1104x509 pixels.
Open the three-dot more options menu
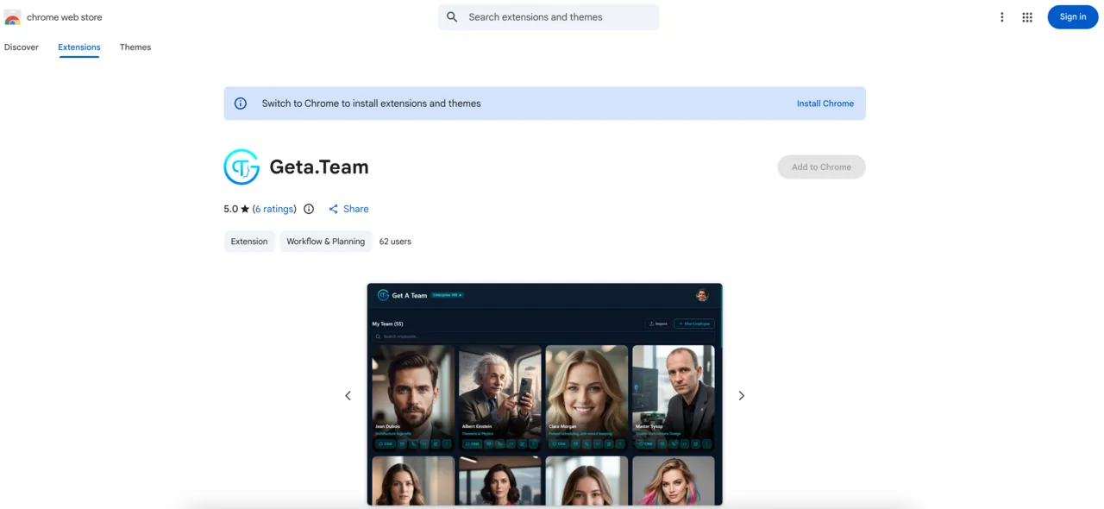(x=1001, y=17)
